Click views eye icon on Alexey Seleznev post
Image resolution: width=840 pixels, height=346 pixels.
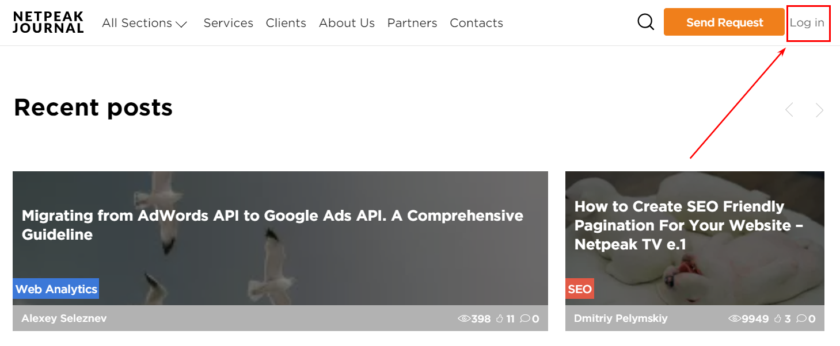pos(464,318)
